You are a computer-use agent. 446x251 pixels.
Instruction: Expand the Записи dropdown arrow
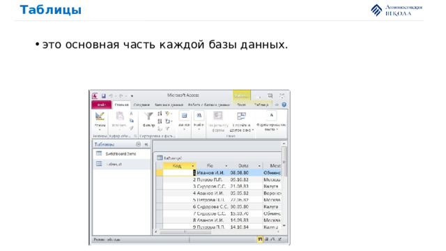click(184, 130)
